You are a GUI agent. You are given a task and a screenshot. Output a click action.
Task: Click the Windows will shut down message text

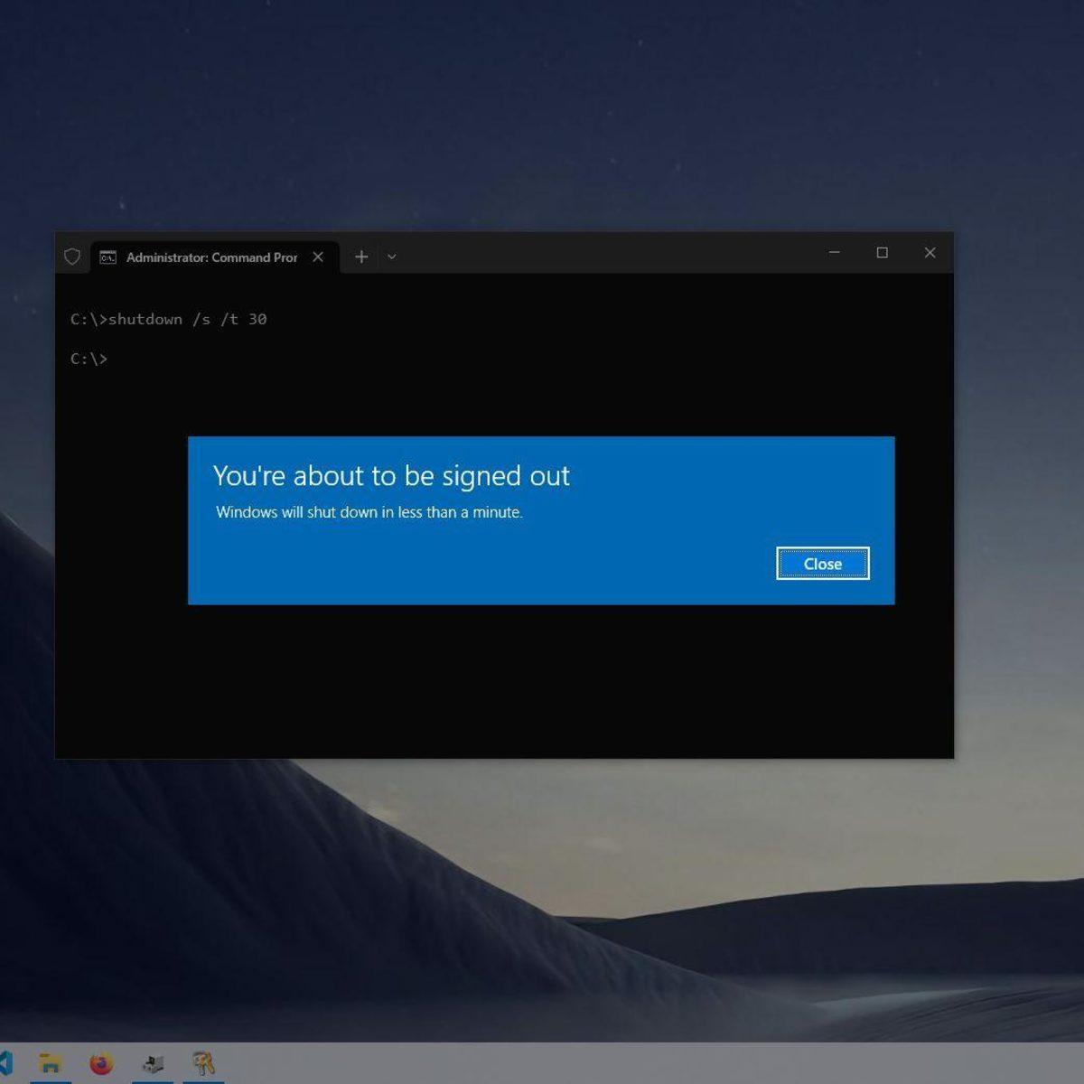click(369, 512)
